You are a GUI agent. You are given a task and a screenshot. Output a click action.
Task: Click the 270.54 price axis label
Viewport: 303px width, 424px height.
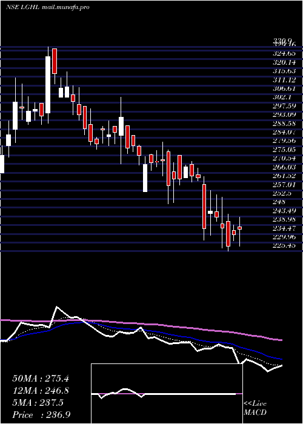[x=285, y=158]
